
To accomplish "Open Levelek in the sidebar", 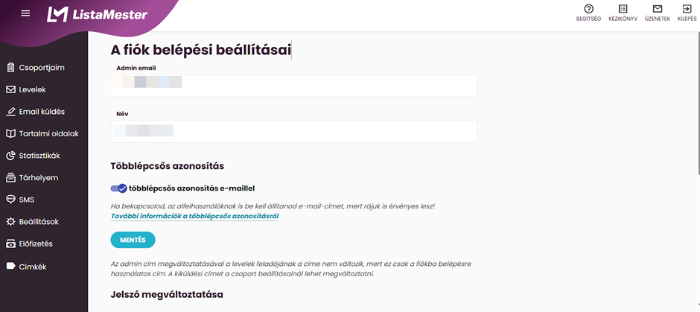I will pyautogui.click(x=33, y=90).
